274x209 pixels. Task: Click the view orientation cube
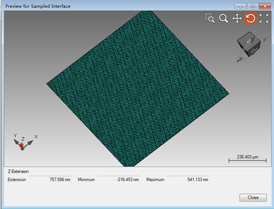249,44
